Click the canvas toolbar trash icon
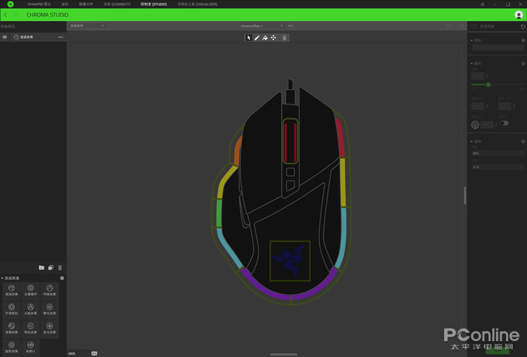527x357 pixels. point(285,38)
